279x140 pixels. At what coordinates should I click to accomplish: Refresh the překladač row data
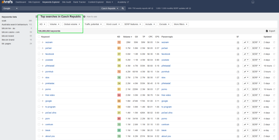(x=274, y=66)
